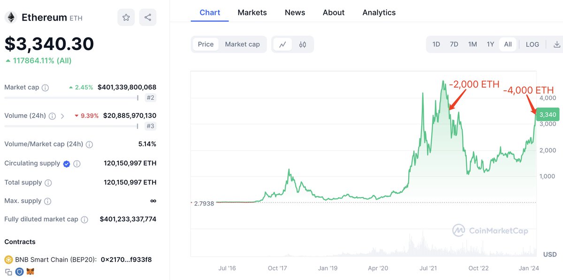Screen dimensions: 563x280
Task: Click the star to add Ethereum to watchlist
Action: tap(126, 17)
